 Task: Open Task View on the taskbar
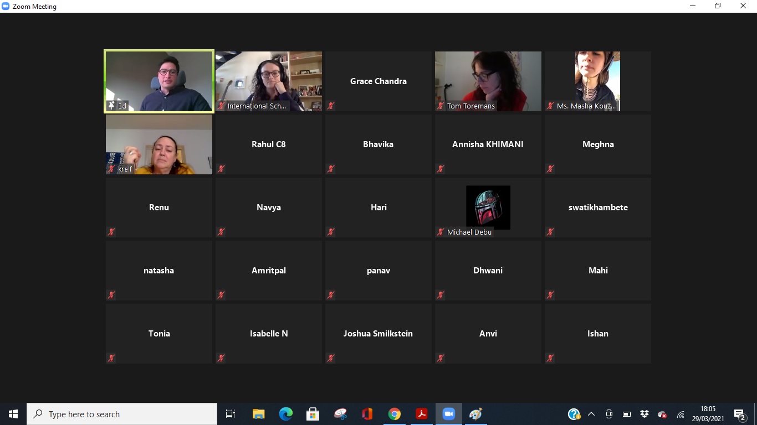tap(231, 414)
